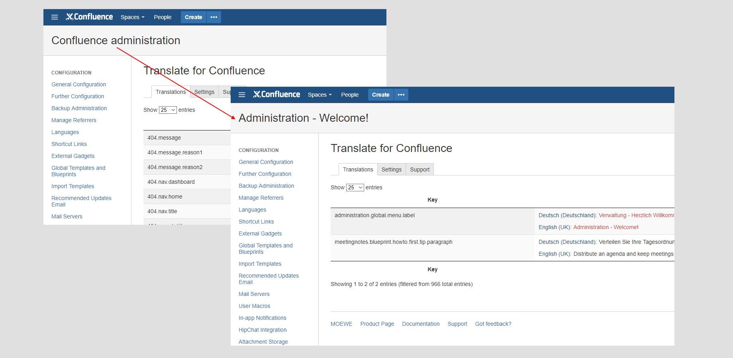The image size is (733, 358).
Task: Click Documentation footer link
Action: pos(421,324)
